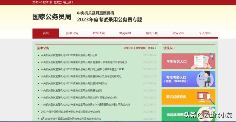
Task: Click the 重要通知 filter link
Action: (x=141, y=48)
